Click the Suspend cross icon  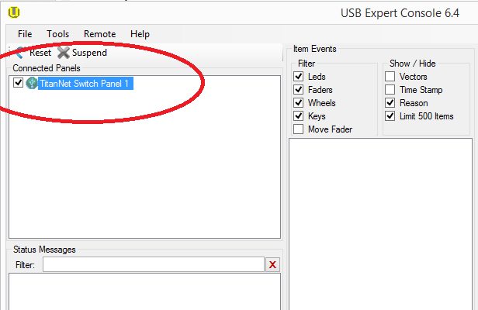click(x=64, y=53)
